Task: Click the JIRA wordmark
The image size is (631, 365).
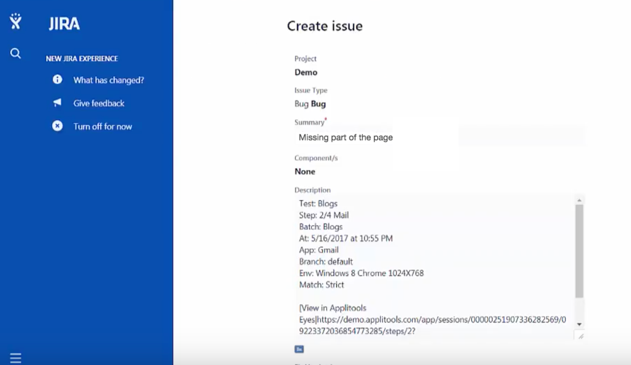Action: coord(64,24)
